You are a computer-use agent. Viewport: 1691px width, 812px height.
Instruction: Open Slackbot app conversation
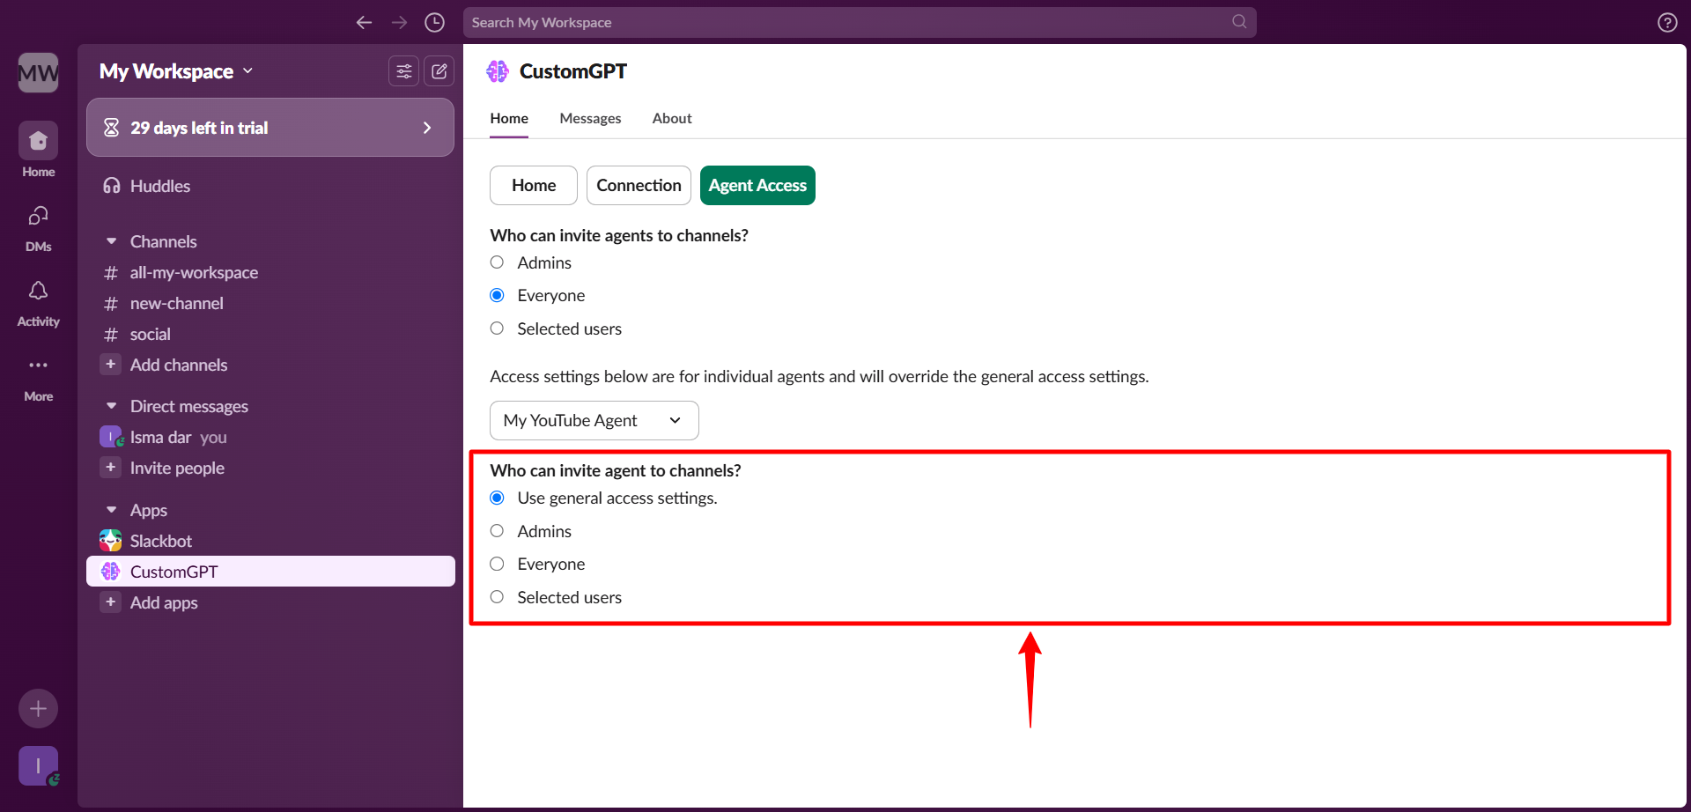(x=270, y=541)
